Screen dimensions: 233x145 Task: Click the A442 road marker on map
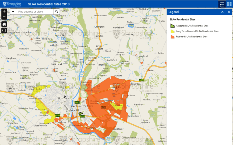77,103
